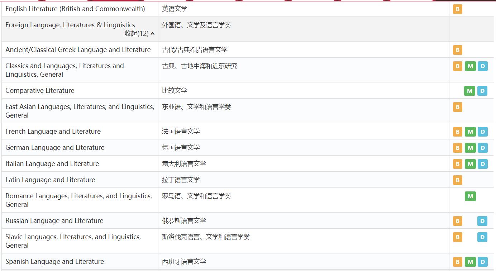Click B badge in Classics and Languages row

coord(457,66)
